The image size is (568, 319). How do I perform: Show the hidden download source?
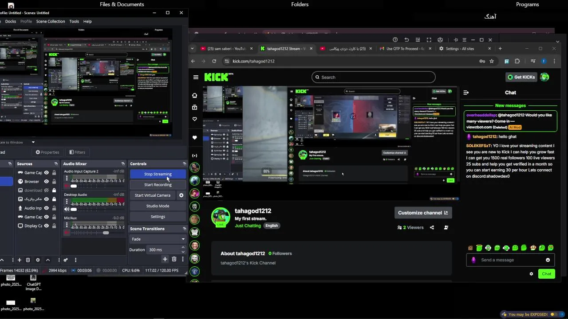coord(46,190)
